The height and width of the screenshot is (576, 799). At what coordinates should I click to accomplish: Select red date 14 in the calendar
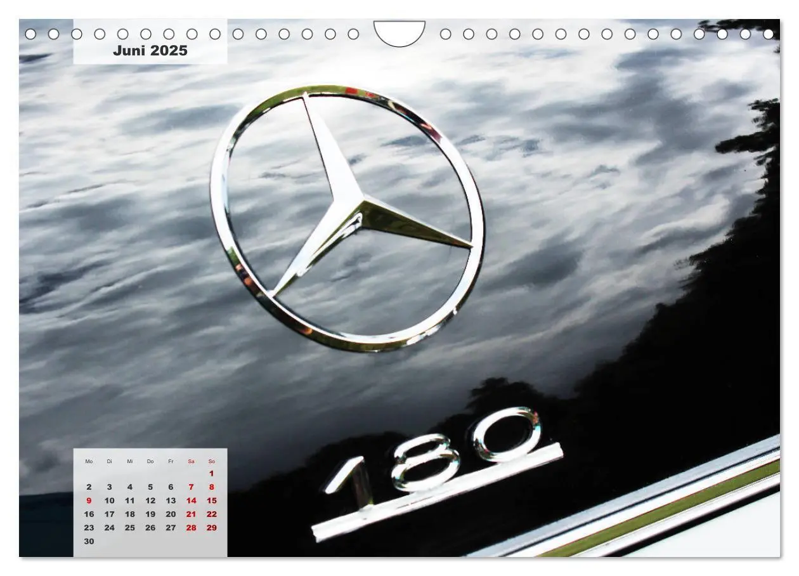pyautogui.click(x=191, y=501)
